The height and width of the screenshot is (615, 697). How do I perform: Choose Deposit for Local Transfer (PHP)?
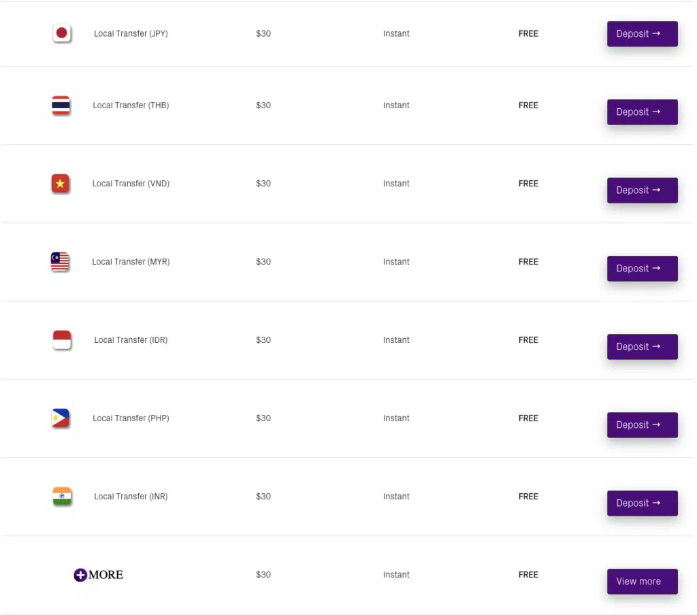[x=643, y=425]
